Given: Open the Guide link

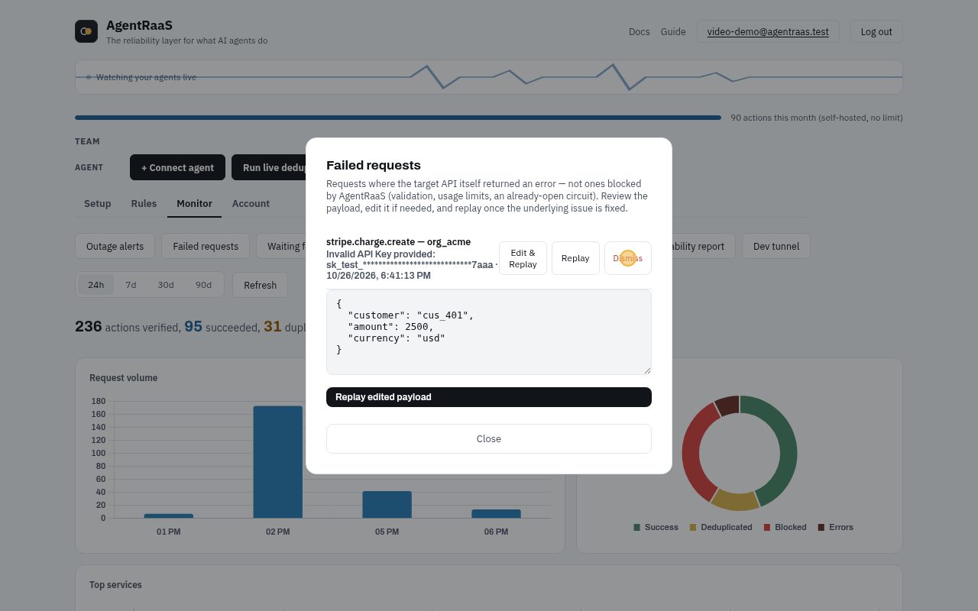Looking at the screenshot, I should click(x=673, y=32).
